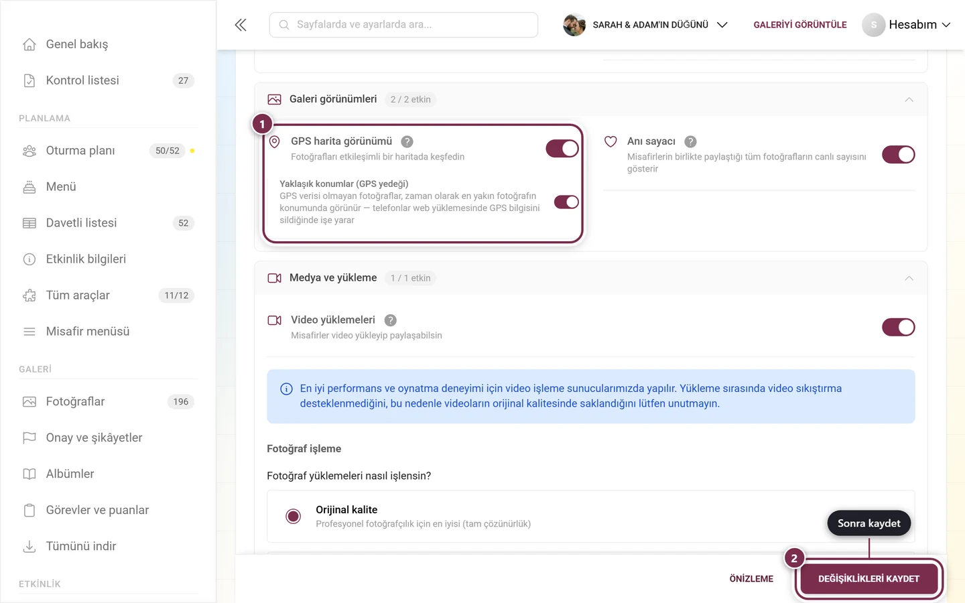Click the 11/12 badge beside Tüm araçlar
The width and height of the screenshot is (965, 603).
(176, 295)
